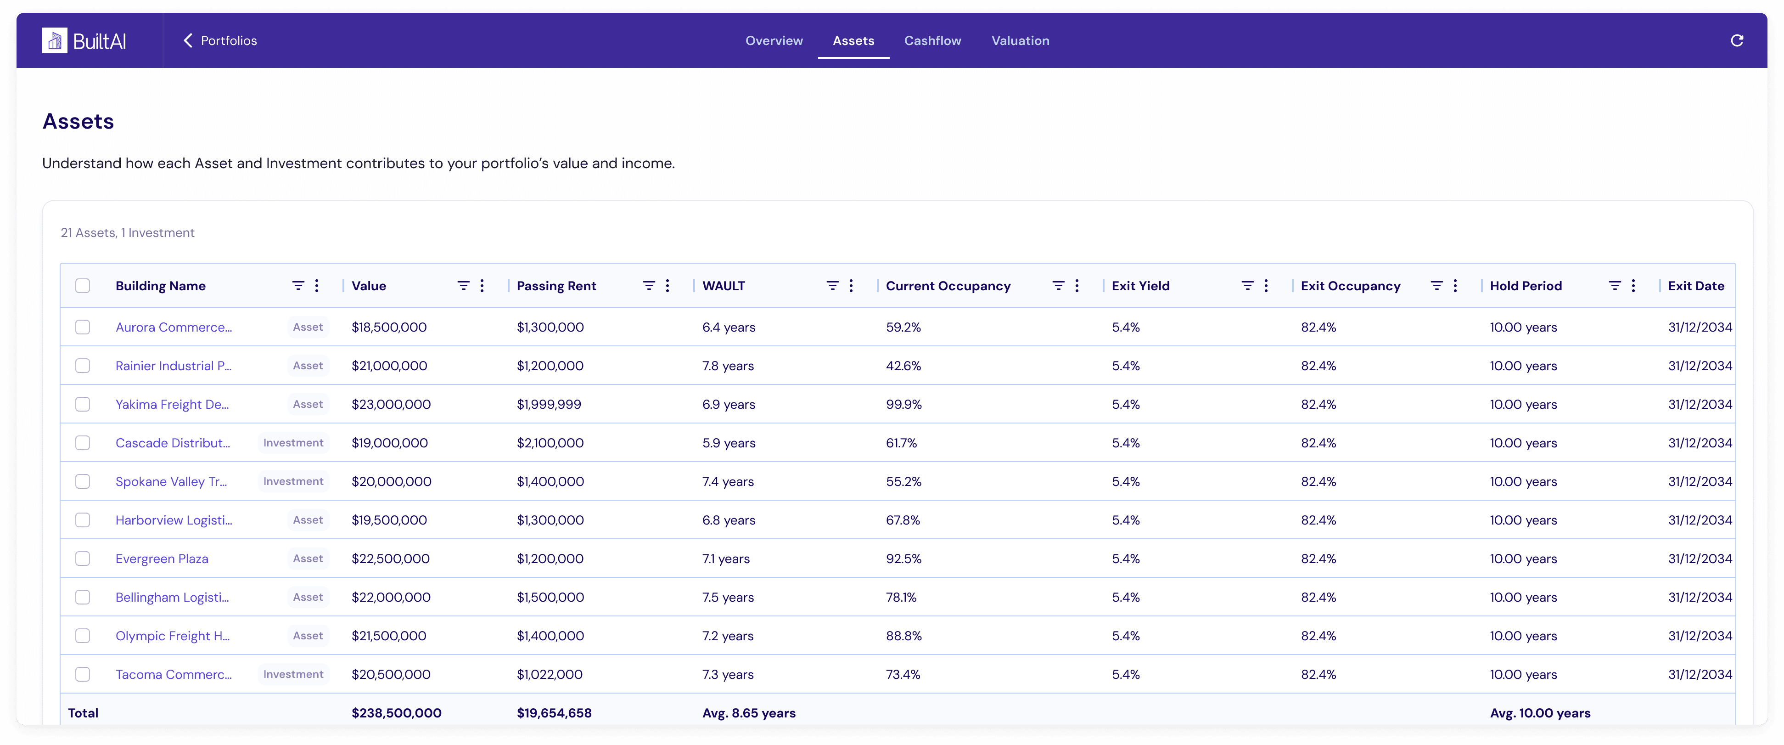Open filter icon for Value column
This screenshot has height=745, width=1784.
[x=463, y=286]
